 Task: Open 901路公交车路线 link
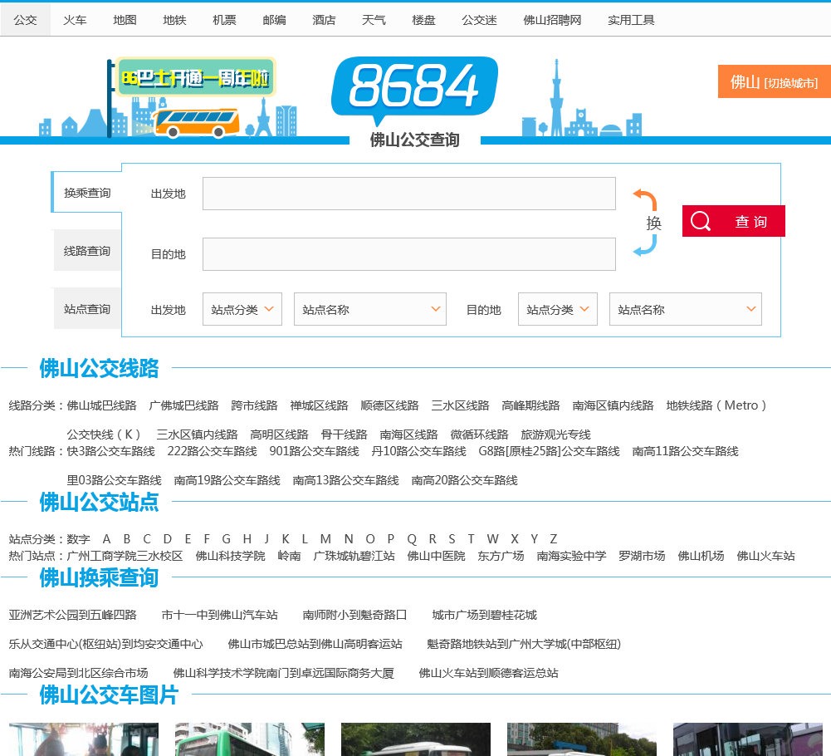(x=314, y=451)
